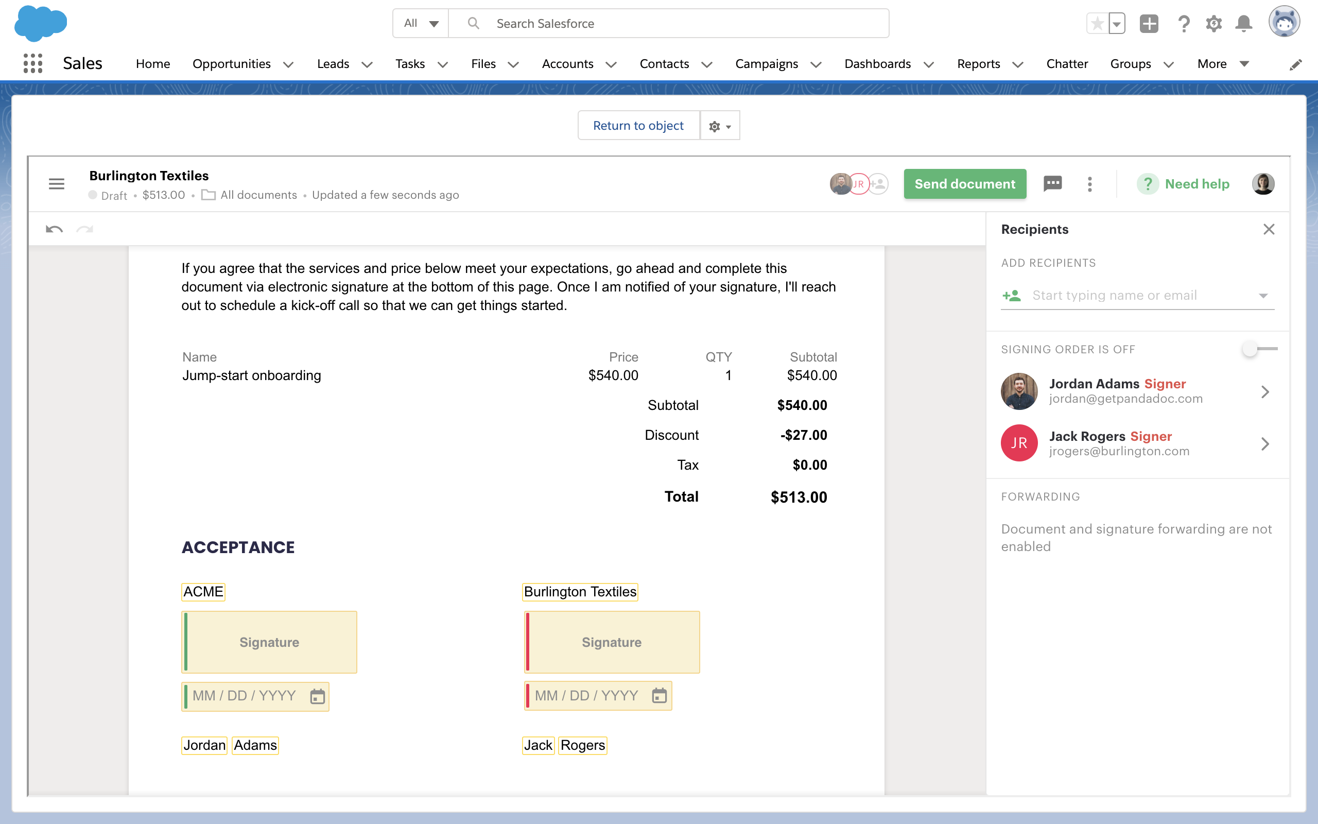Open calendar for Burlington Textiles date field

[660, 695]
